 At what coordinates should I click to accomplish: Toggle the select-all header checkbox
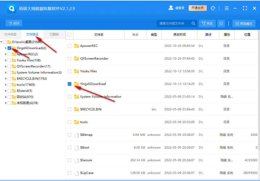(69, 35)
